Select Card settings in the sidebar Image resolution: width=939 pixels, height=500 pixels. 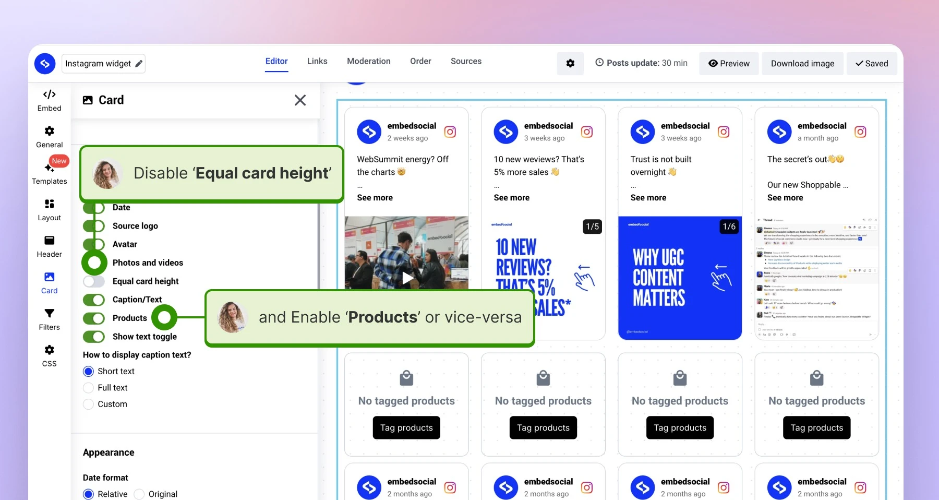[50, 283]
